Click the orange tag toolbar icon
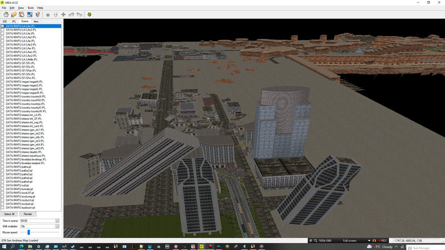Image resolution: width=445 pixels, height=250 pixels. coord(22,14)
